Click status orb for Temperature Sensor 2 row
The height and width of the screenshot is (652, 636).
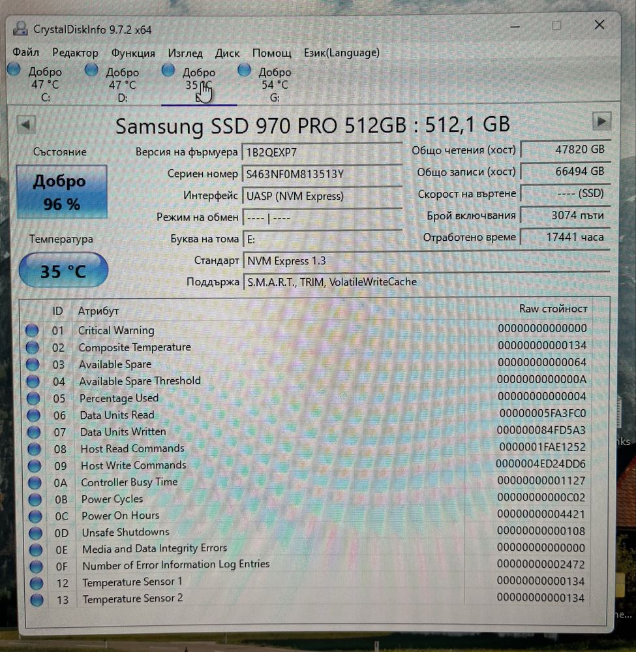(37, 600)
